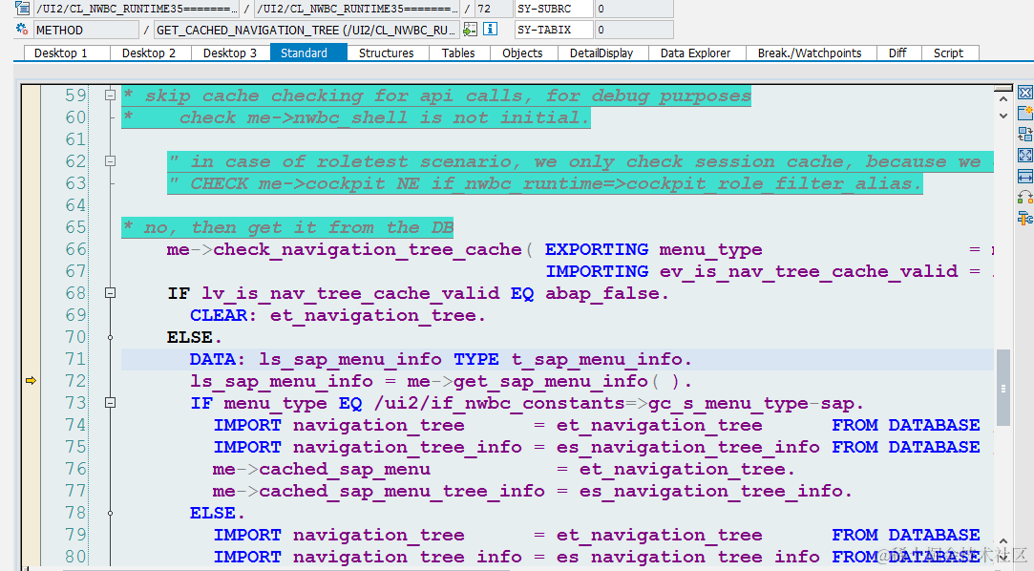Click the 'ELSE.' keyword on line 78

pos(218,513)
